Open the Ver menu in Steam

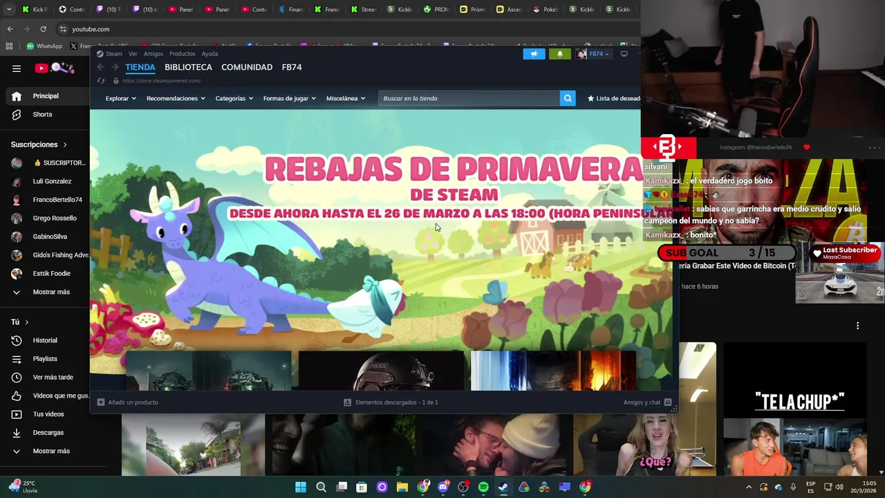coord(133,54)
